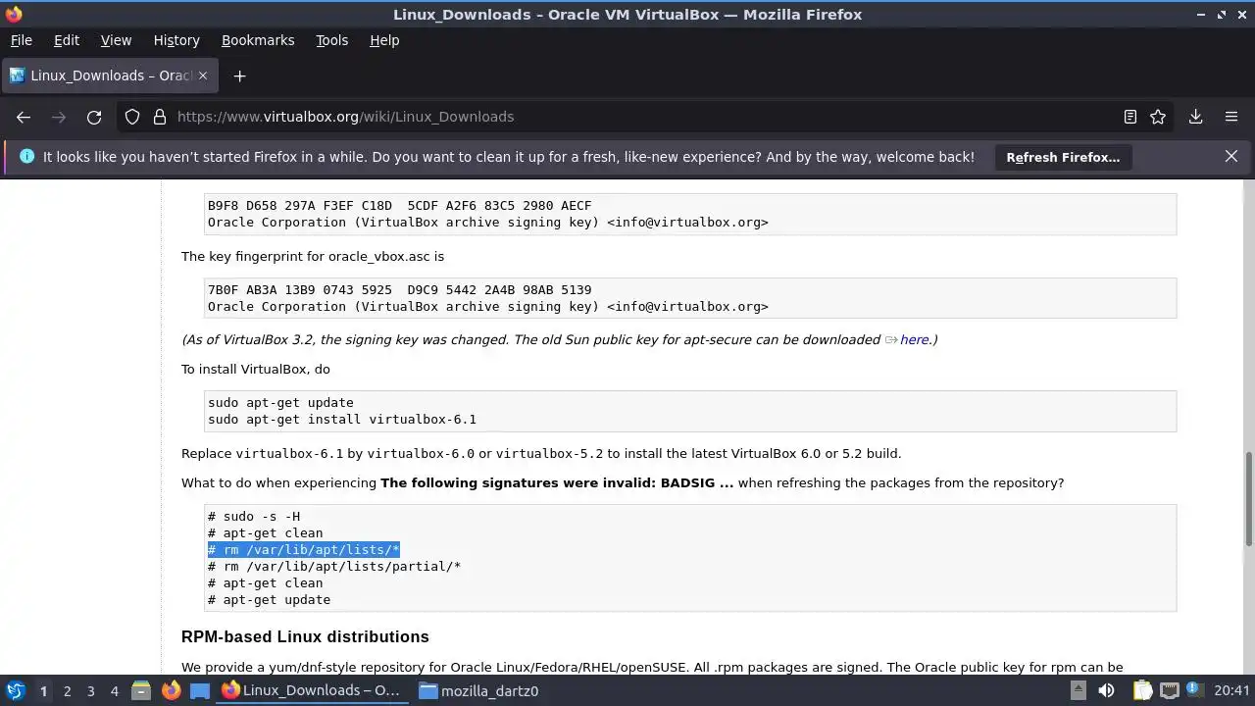Viewport: 1255px width, 706px height.
Task: Open the Help menu
Action: click(x=384, y=40)
